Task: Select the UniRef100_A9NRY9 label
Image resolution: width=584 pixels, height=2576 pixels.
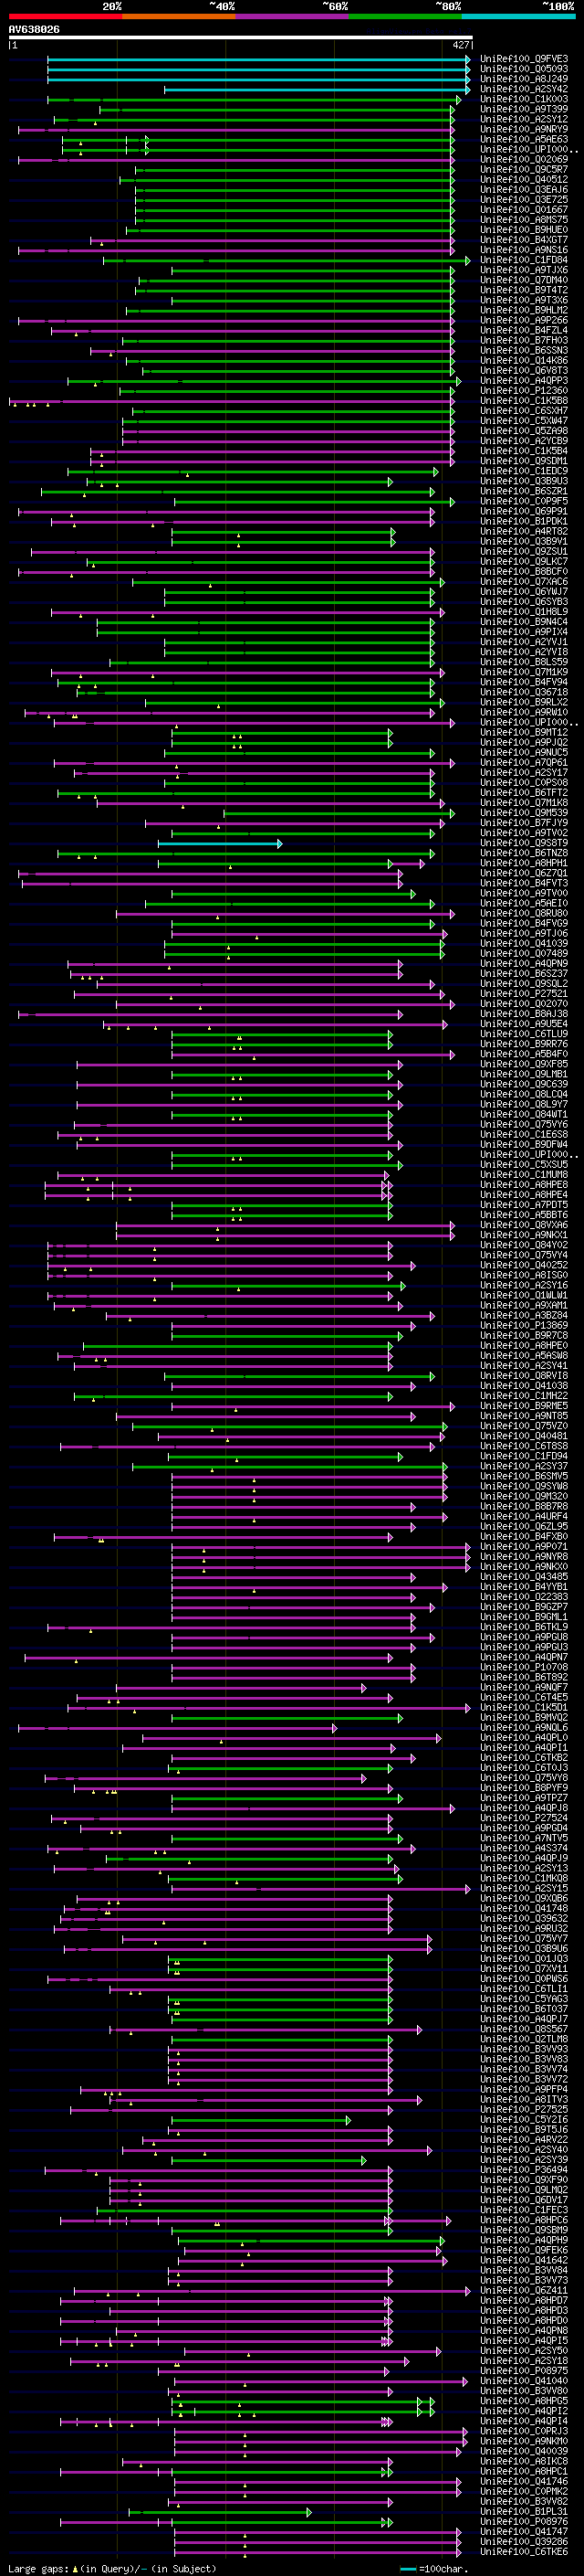Action: tap(524, 129)
